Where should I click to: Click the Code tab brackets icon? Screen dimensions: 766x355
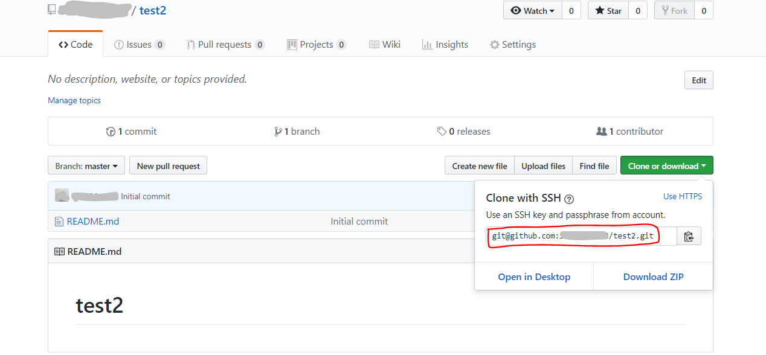click(x=63, y=45)
